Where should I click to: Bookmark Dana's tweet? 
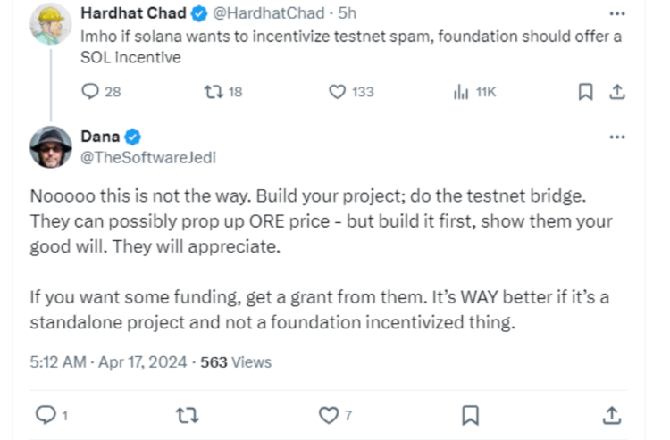tap(470, 413)
